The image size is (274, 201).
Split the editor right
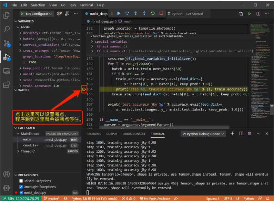pos(258,14)
